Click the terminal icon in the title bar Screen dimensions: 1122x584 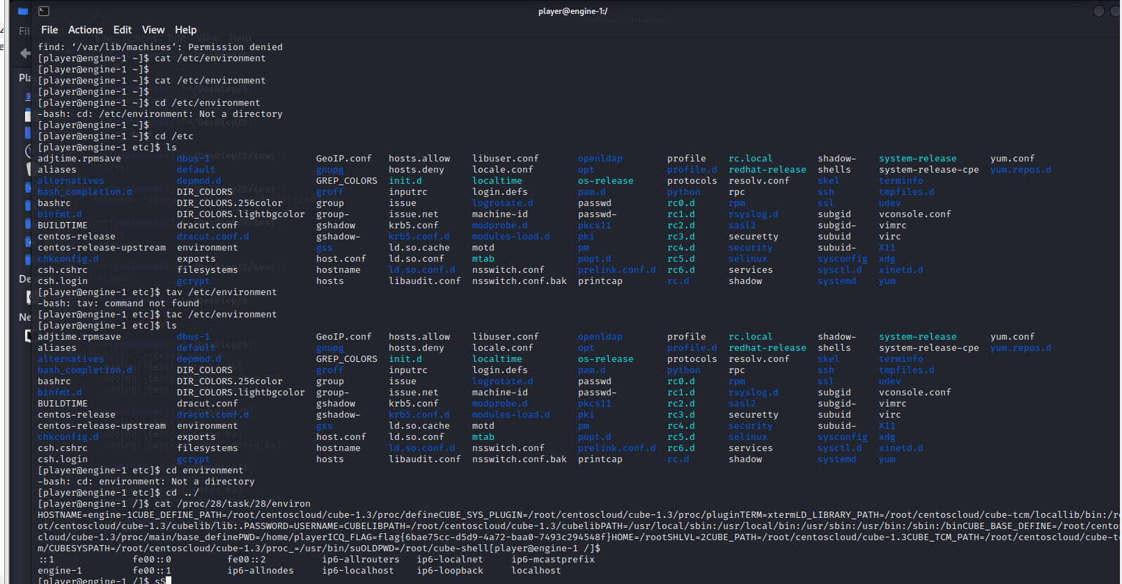pos(44,11)
